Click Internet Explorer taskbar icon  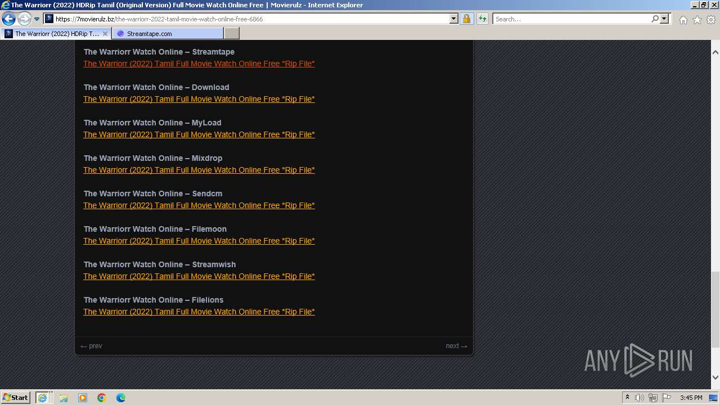point(43,397)
